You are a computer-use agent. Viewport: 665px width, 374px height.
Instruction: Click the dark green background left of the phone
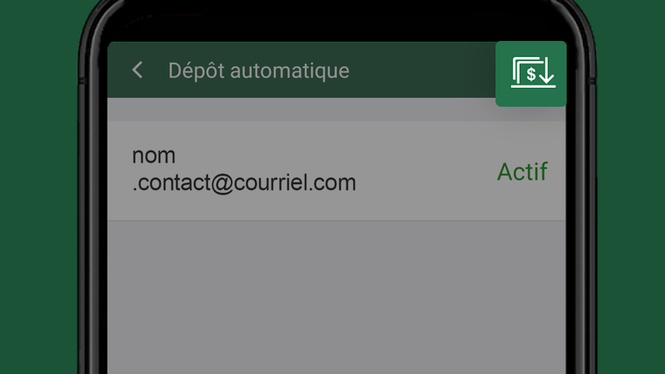pyautogui.click(x=38, y=187)
